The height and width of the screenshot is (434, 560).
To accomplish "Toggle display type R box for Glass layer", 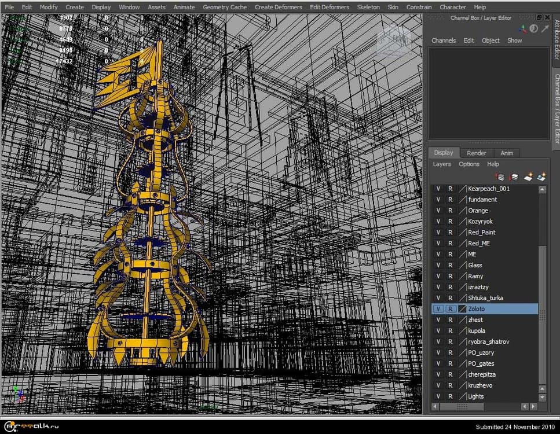I will (x=451, y=265).
